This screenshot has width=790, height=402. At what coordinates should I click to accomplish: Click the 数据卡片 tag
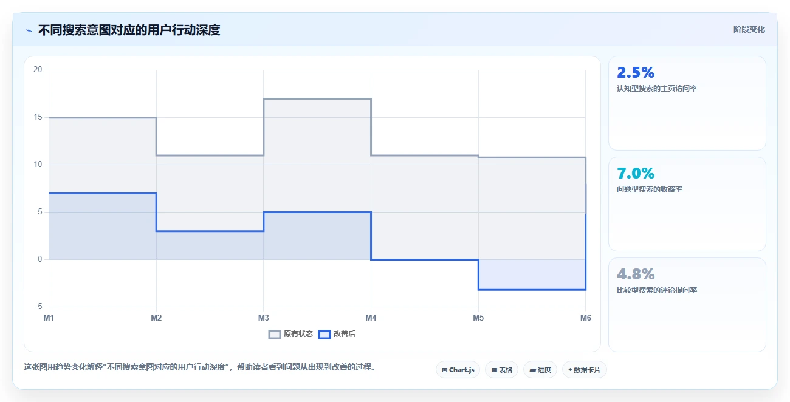tap(585, 370)
